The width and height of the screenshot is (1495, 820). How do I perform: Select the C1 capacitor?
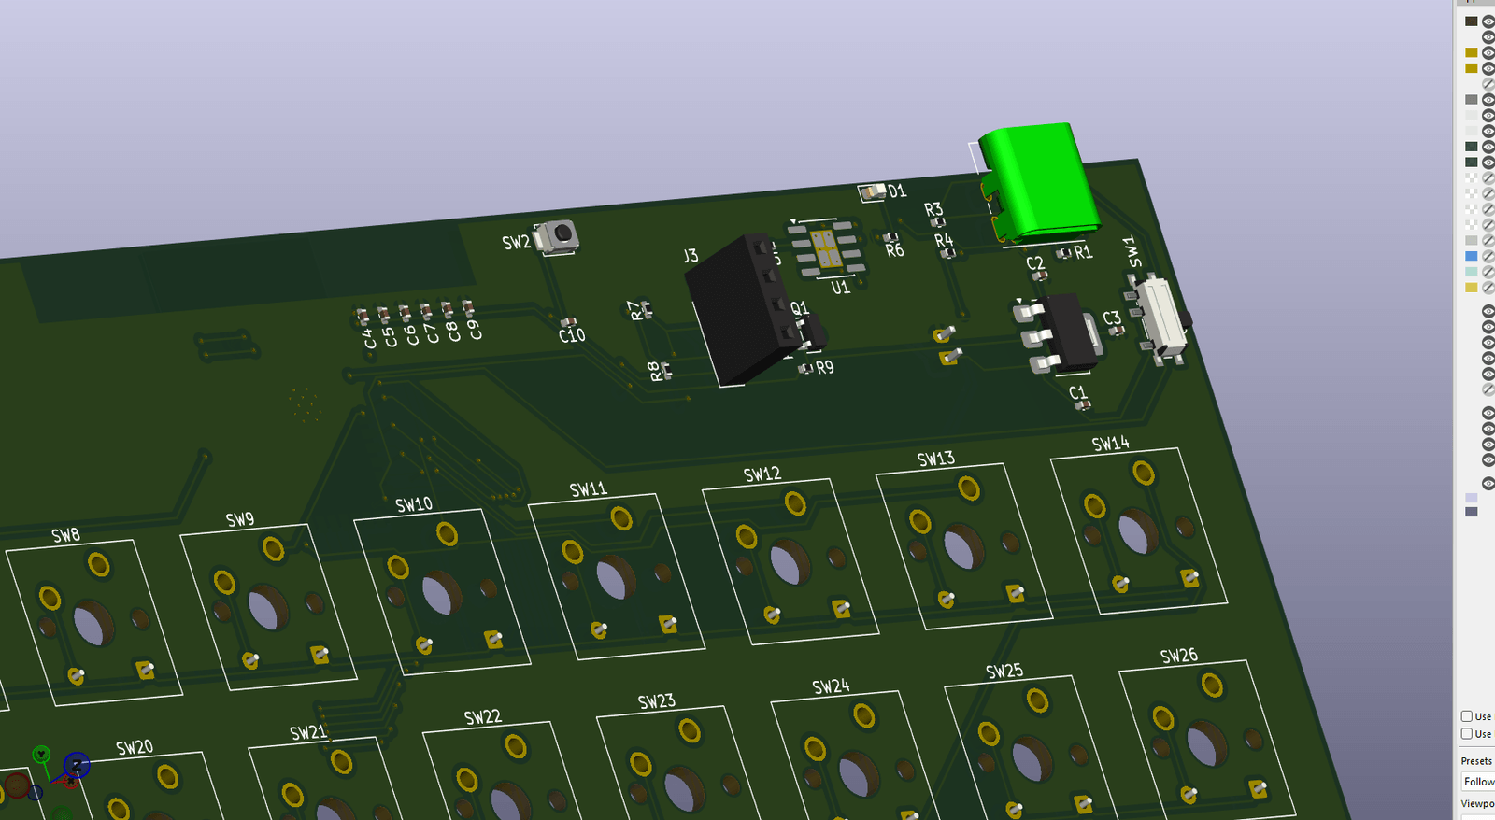[1083, 405]
